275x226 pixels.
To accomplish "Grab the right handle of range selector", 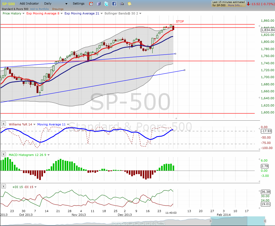I will point(265,221).
